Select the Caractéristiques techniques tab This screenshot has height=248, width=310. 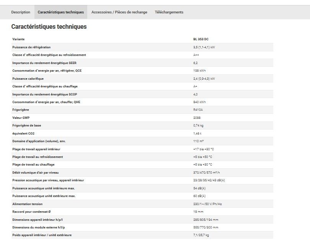(x=60, y=12)
